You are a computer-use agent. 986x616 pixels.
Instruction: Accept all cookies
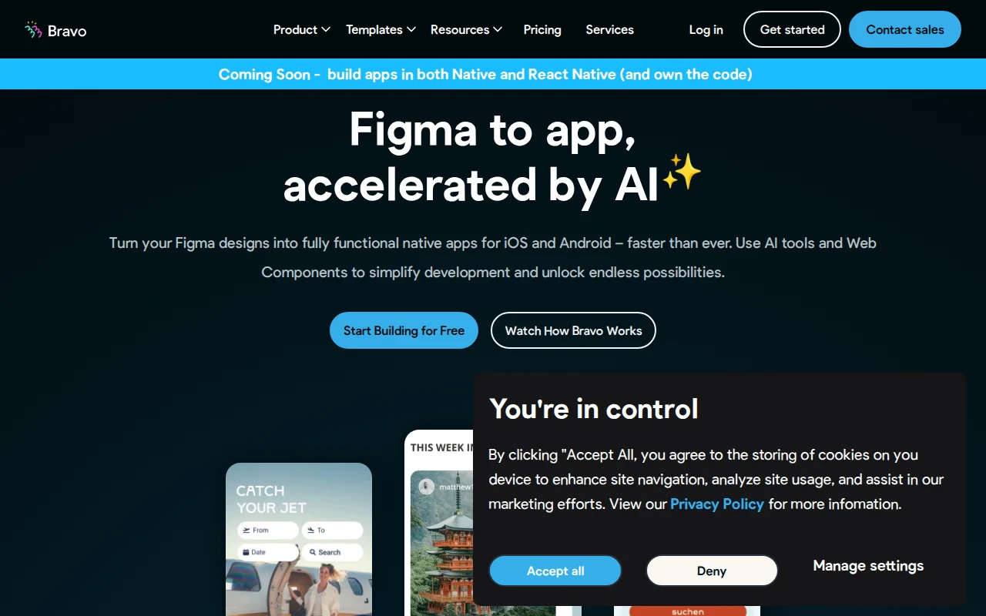555,571
